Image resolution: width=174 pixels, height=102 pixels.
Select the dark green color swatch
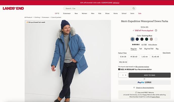[x=147, y=39]
